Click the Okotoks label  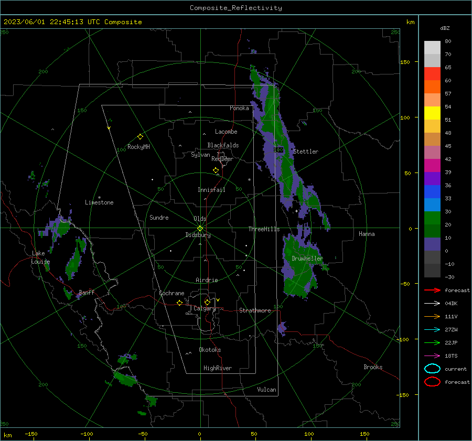[210, 350]
